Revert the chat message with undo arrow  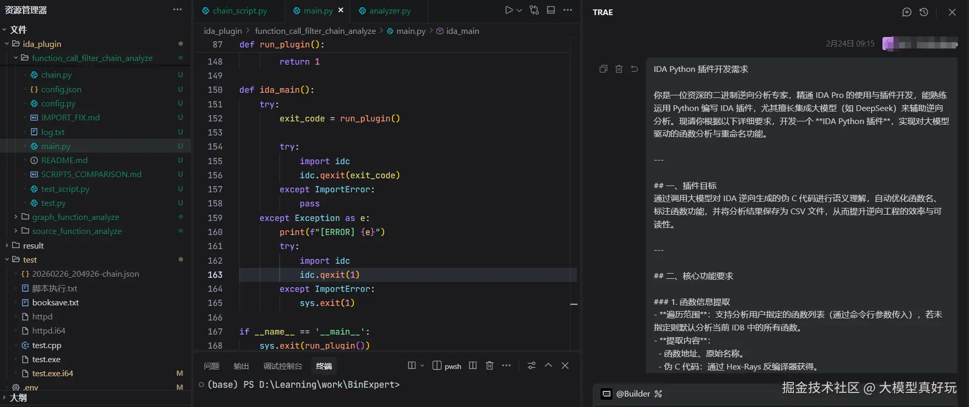pos(634,69)
